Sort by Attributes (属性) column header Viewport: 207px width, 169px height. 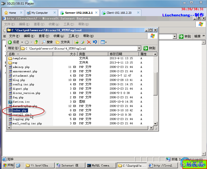click(x=146, y=54)
